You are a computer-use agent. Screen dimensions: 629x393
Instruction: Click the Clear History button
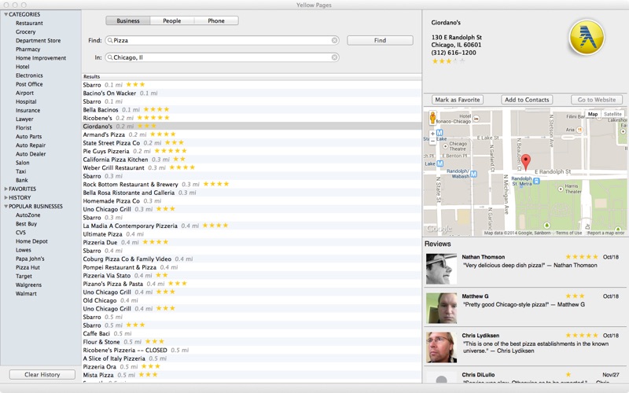42,375
